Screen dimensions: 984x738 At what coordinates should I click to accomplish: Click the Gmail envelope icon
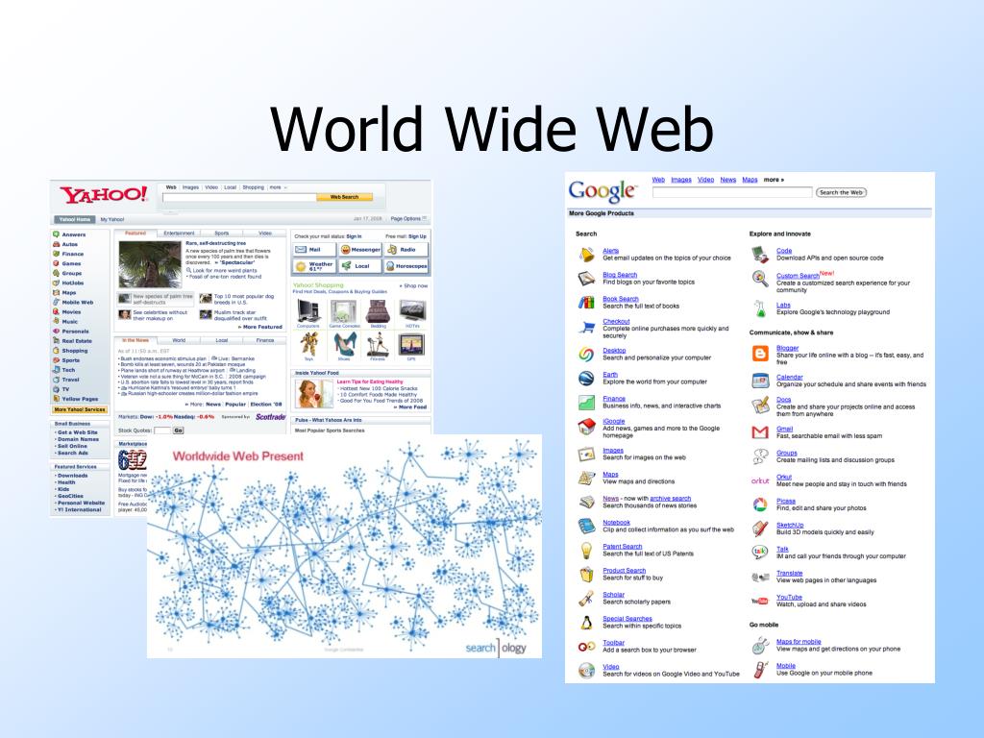(x=760, y=431)
